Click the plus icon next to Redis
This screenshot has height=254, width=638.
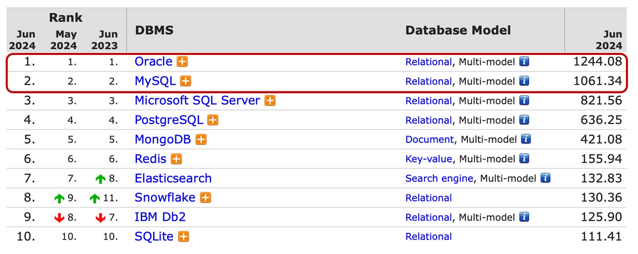tap(176, 159)
